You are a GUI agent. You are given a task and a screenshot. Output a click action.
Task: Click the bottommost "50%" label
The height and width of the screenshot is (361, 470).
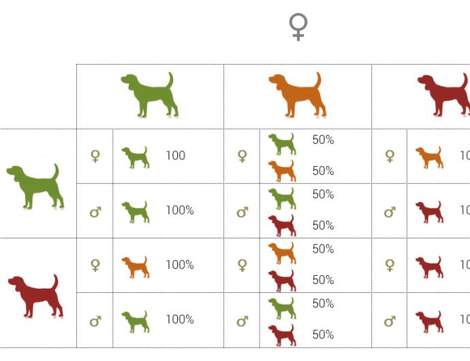pos(323,334)
